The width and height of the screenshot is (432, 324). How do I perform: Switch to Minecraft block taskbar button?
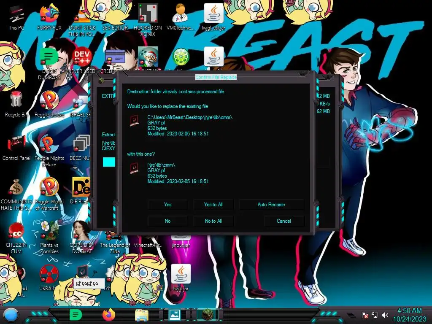(208, 315)
